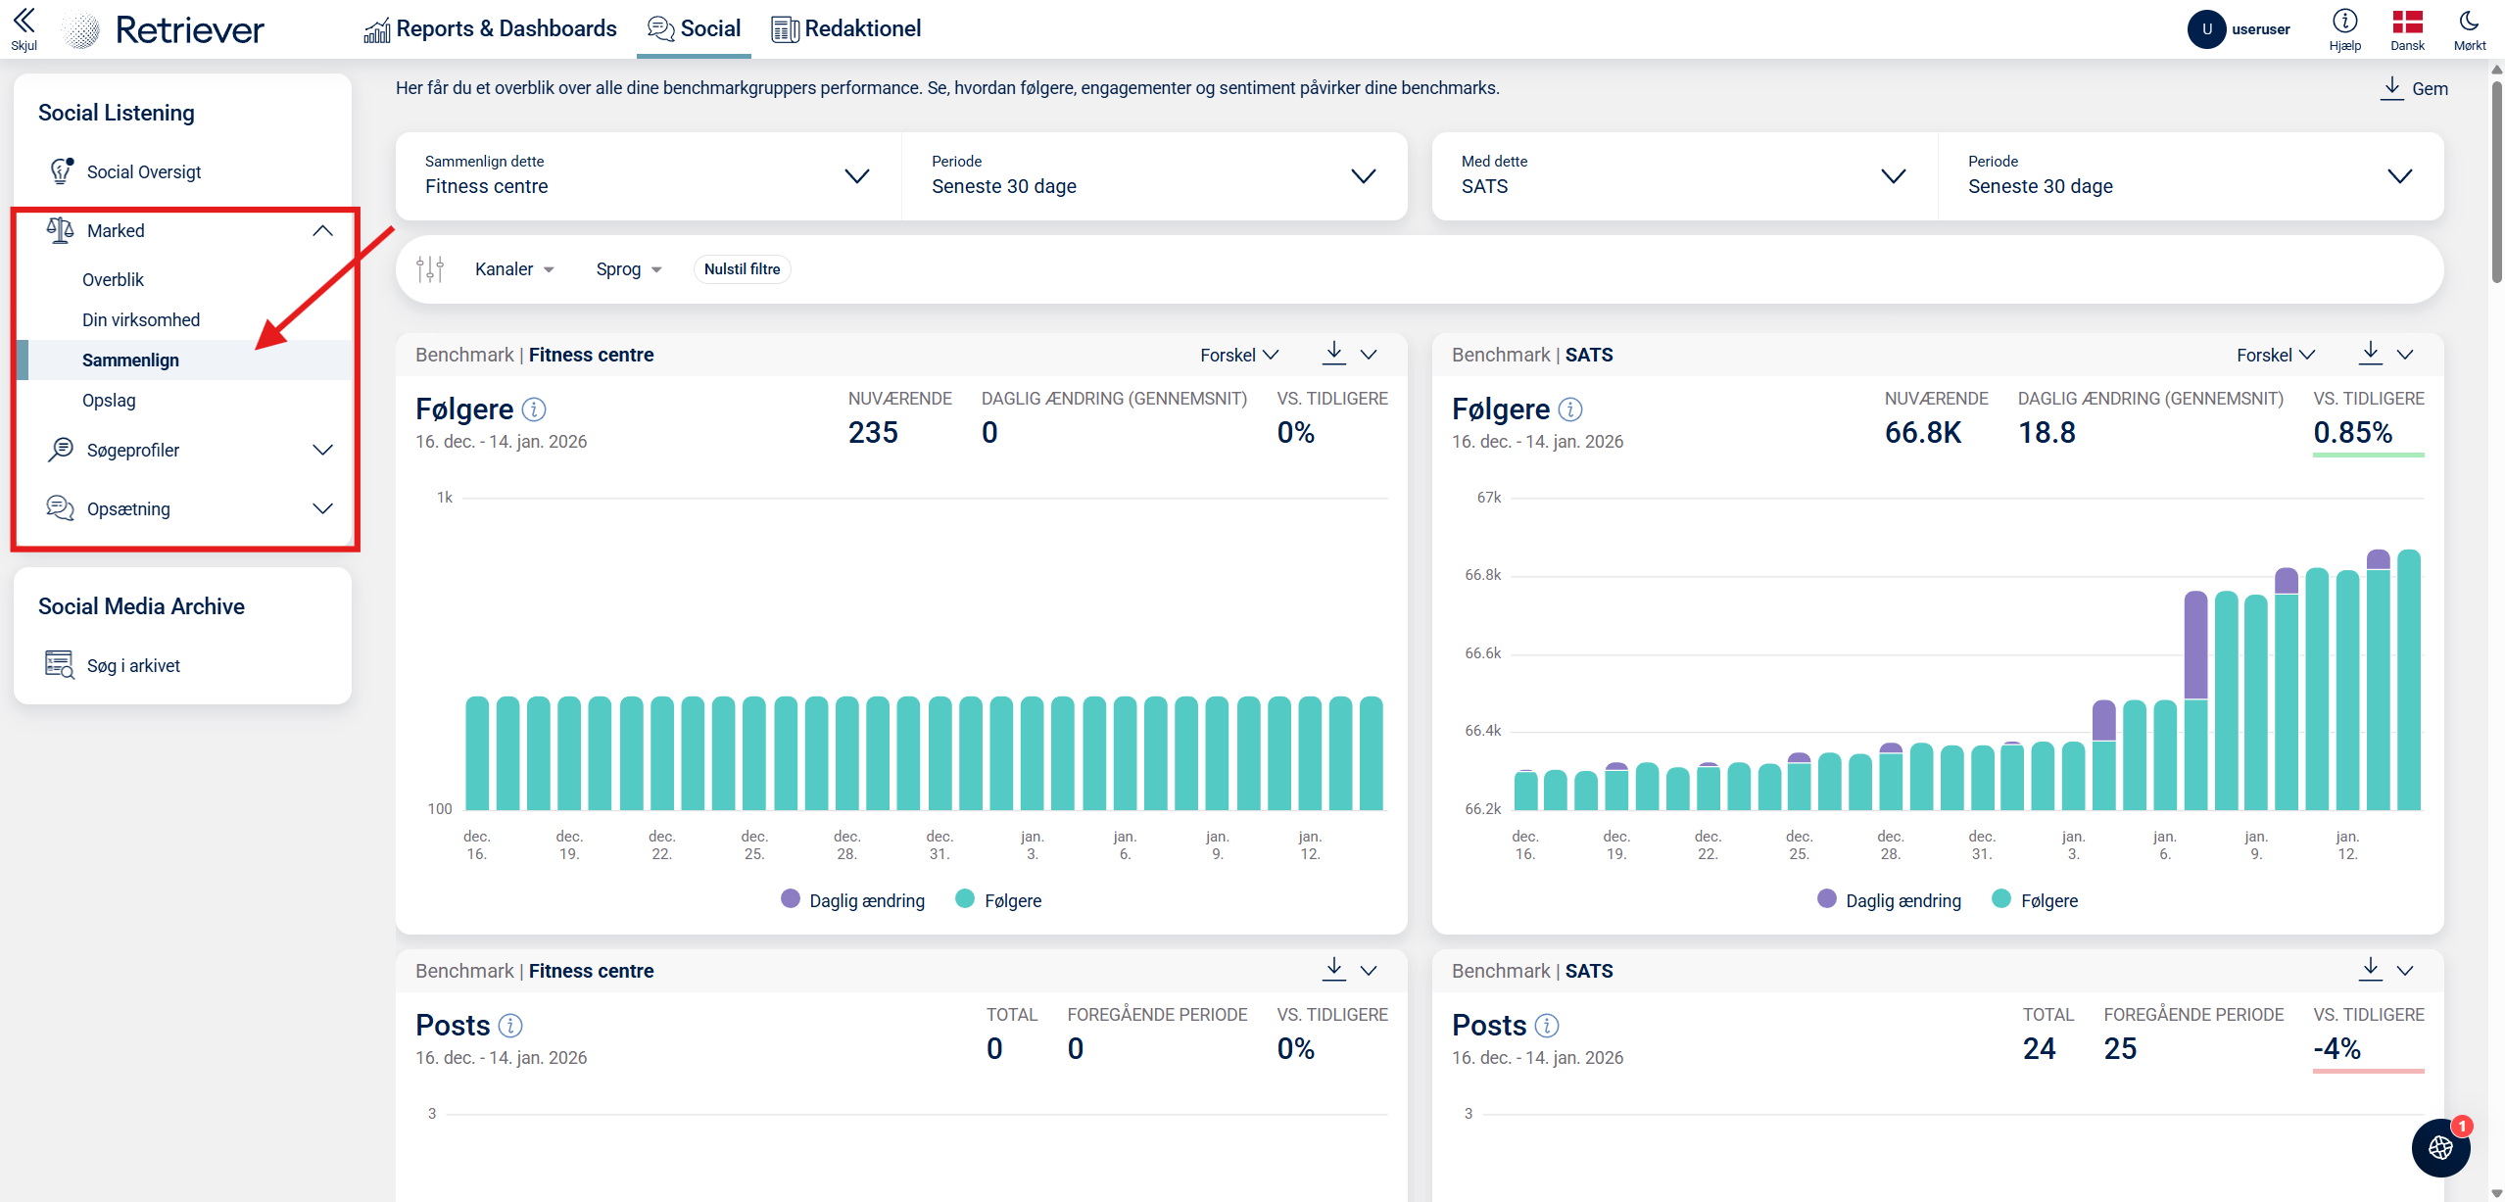Click the Dansk flag language icon
This screenshot has width=2505, height=1202.
2407,22
